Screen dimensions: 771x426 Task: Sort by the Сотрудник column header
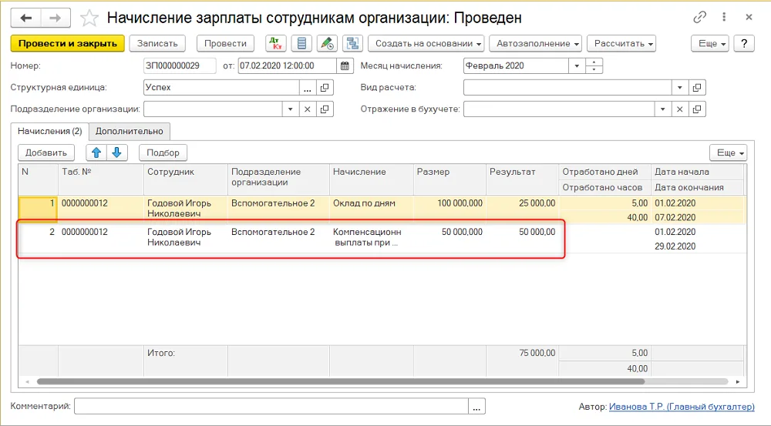(185, 179)
